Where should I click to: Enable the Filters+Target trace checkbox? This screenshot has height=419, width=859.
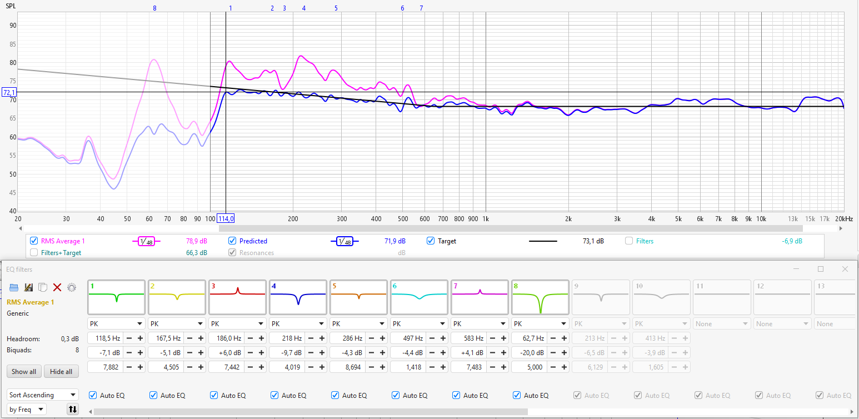coord(34,253)
